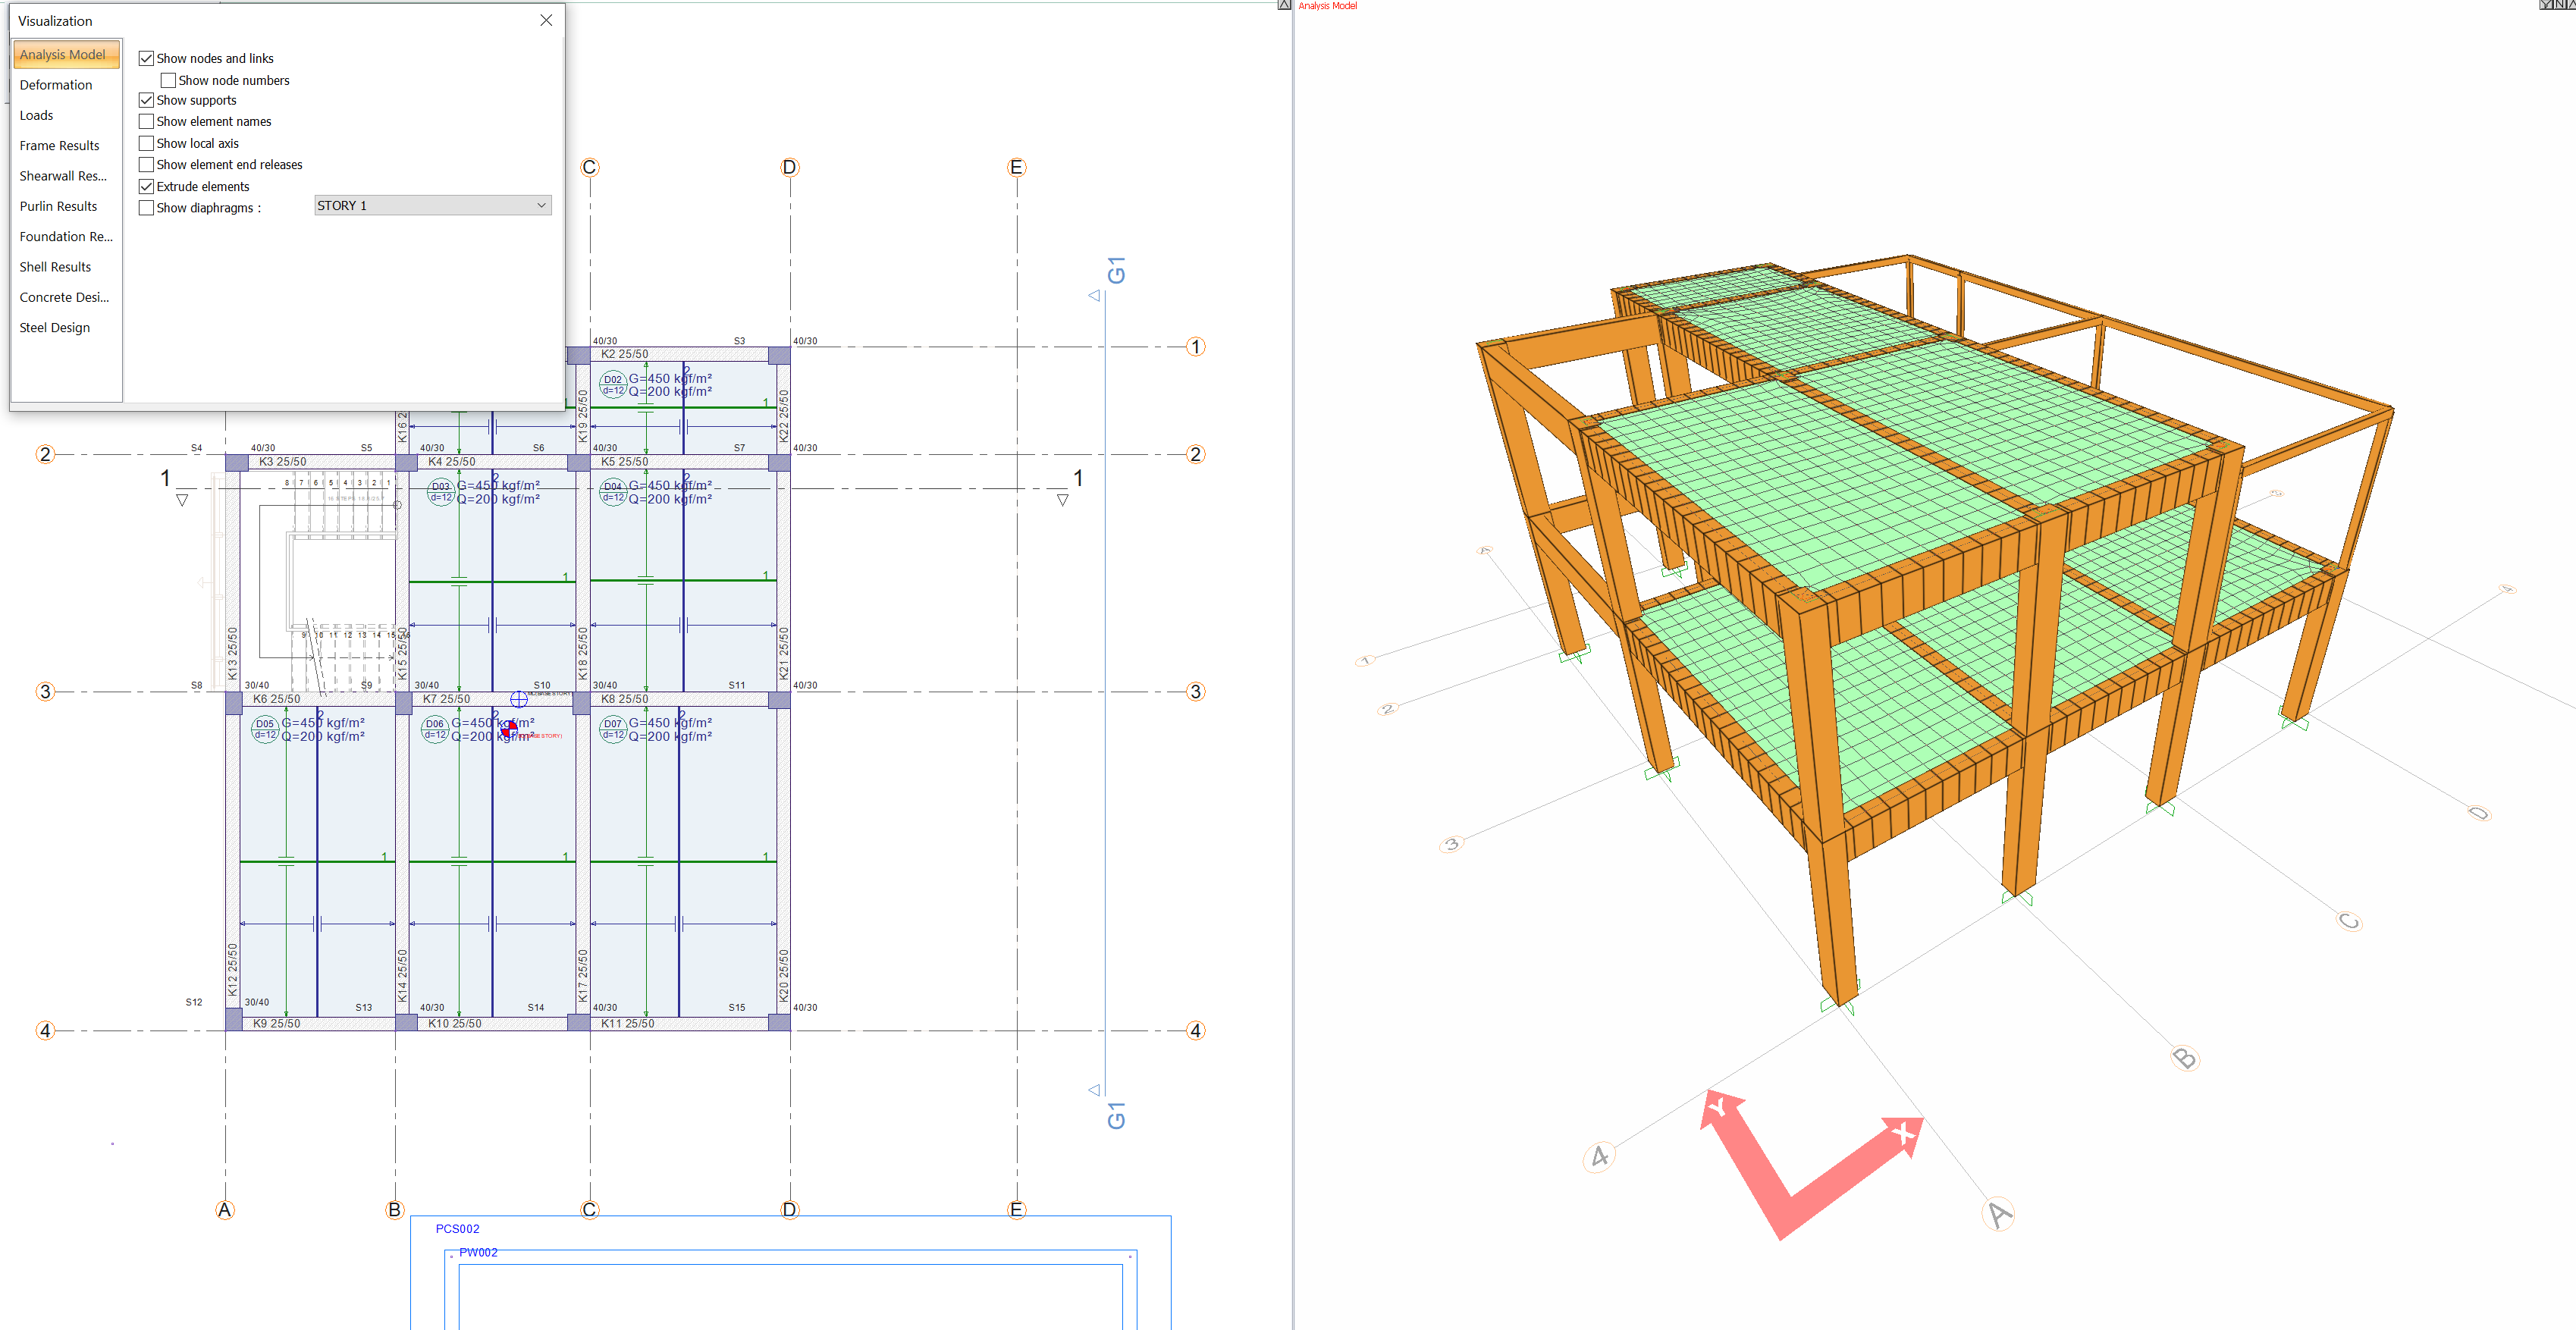Click the top G1 section marker
The height and width of the screenshot is (1330, 2576).
pos(1116,270)
